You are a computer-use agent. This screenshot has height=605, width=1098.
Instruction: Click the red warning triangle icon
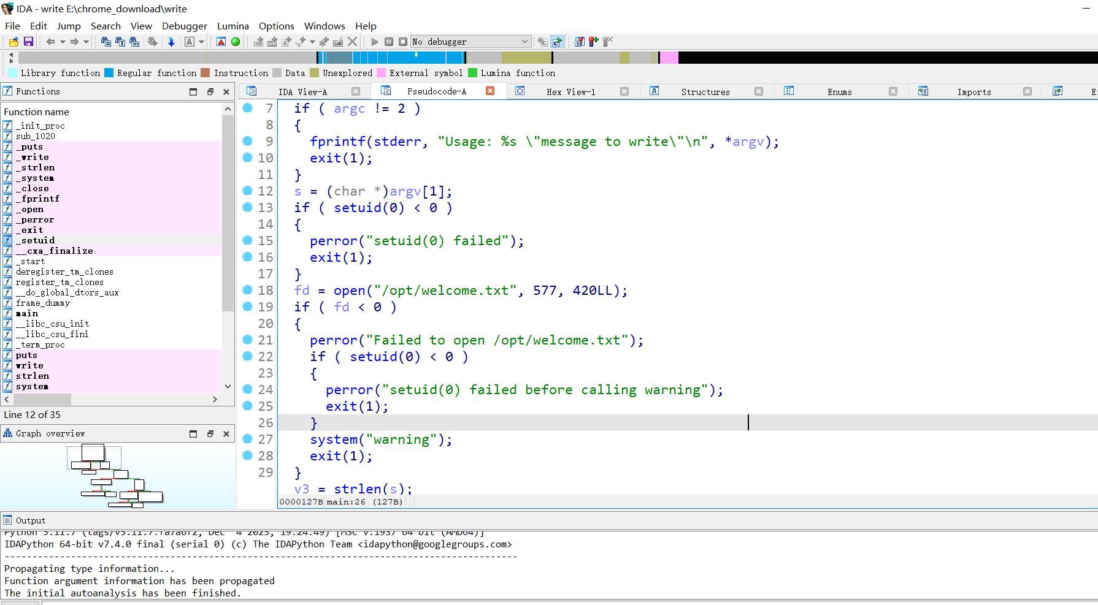coord(221,42)
